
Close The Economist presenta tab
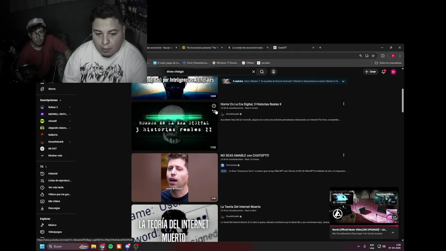222,48
